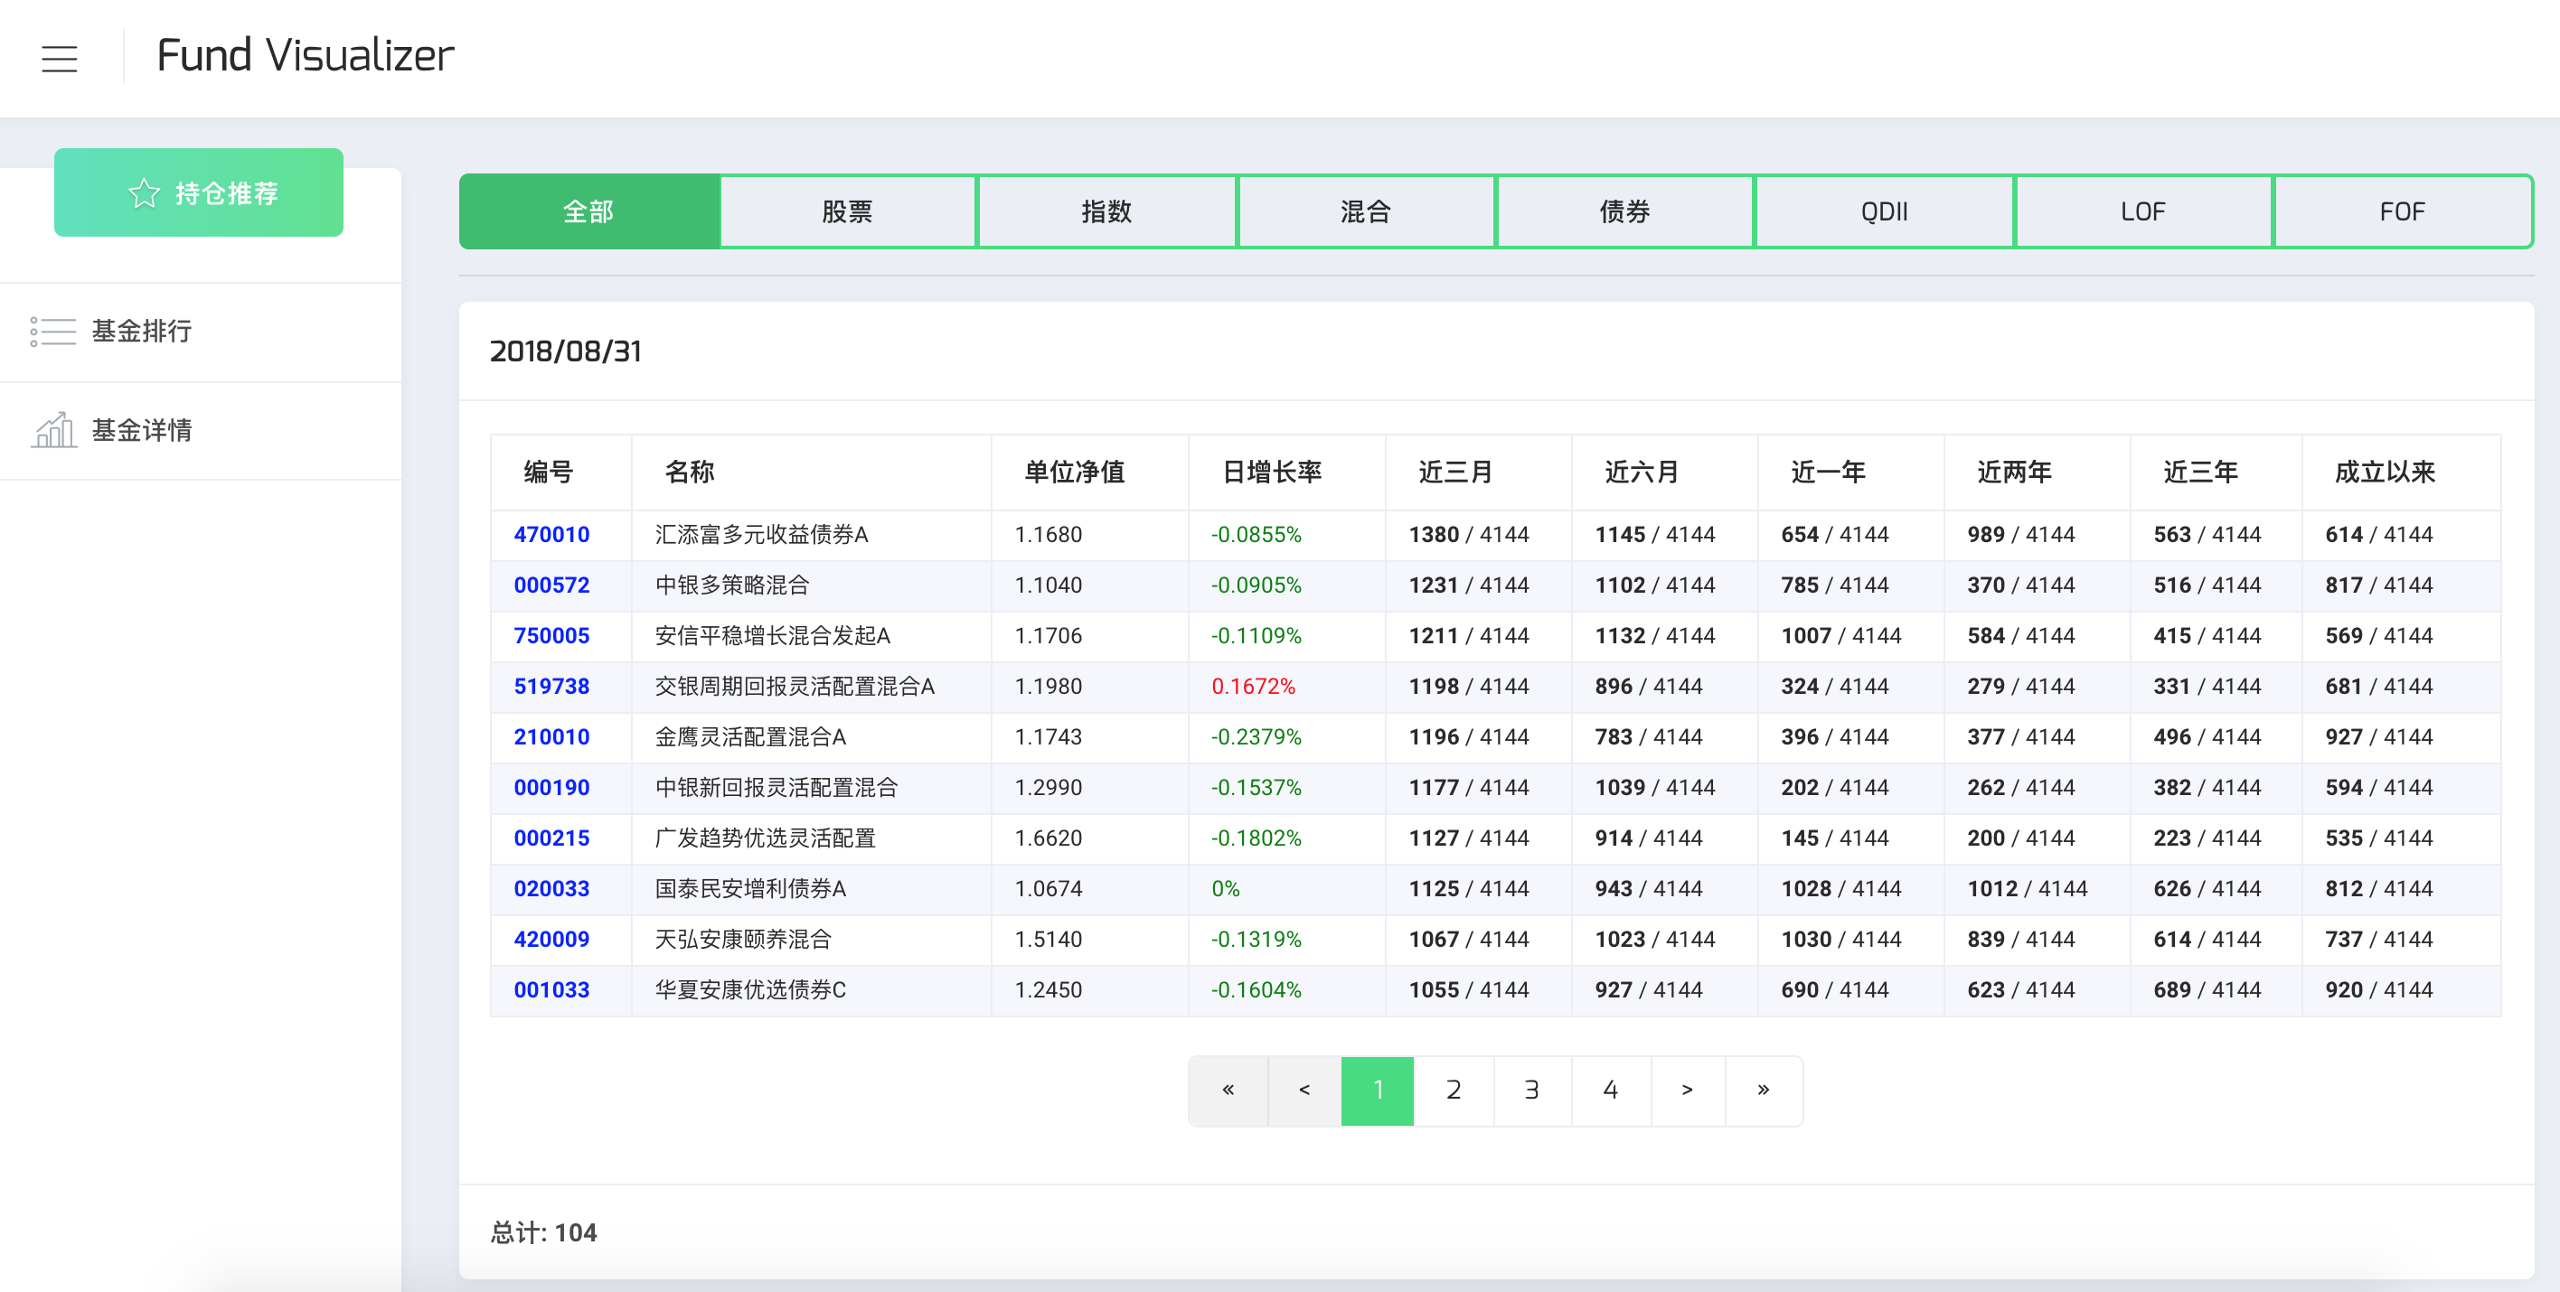Select the QDII fund category tab

coord(1883,211)
